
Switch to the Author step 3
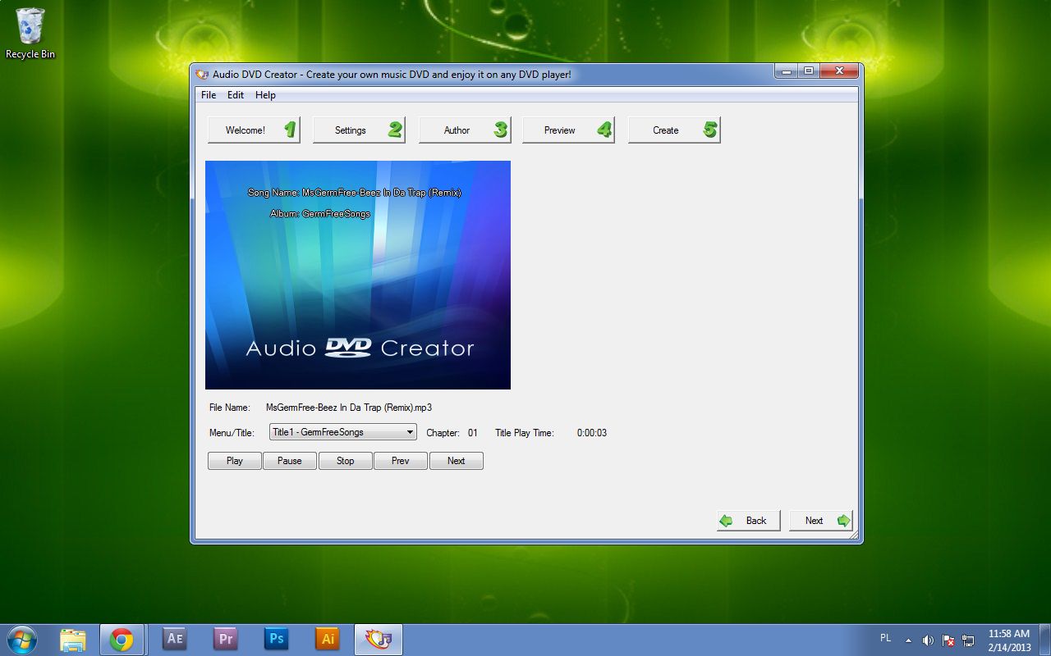(465, 130)
